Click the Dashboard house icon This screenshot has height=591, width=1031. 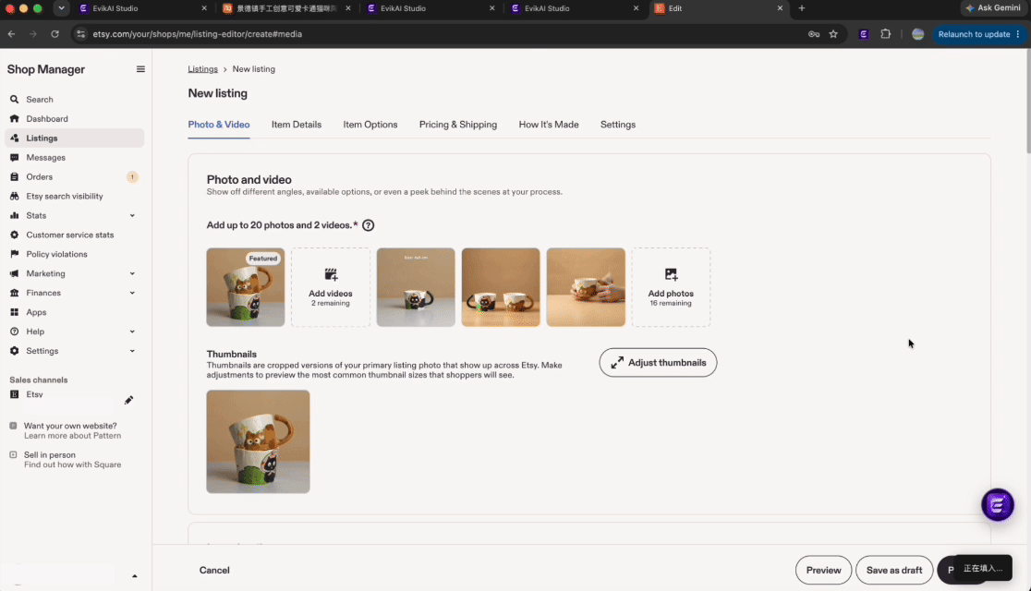[x=14, y=119]
